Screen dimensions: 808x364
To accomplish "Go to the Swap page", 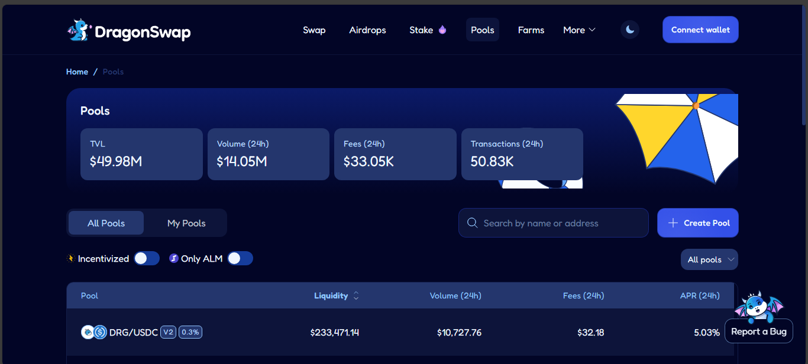I will pyautogui.click(x=314, y=30).
